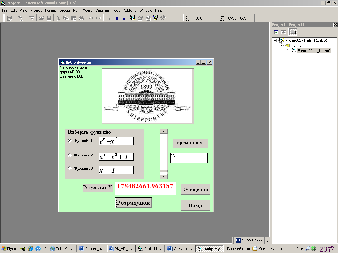
Task: Click the Redo toolbar icon
Action: [98, 18]
